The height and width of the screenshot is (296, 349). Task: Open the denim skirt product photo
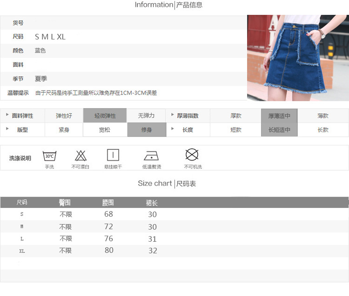click(x=298, y=58)
